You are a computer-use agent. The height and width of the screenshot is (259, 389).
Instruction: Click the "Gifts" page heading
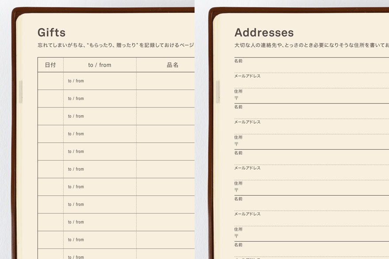coord(51,32)
